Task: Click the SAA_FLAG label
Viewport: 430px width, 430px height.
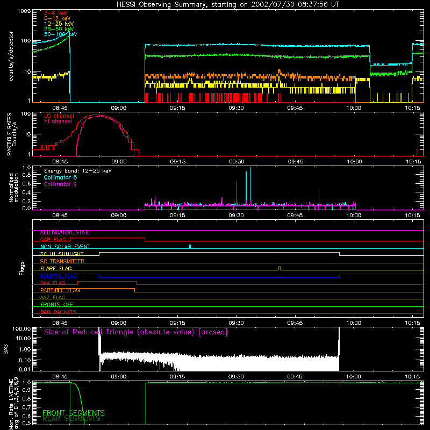Action: (53, 283)
